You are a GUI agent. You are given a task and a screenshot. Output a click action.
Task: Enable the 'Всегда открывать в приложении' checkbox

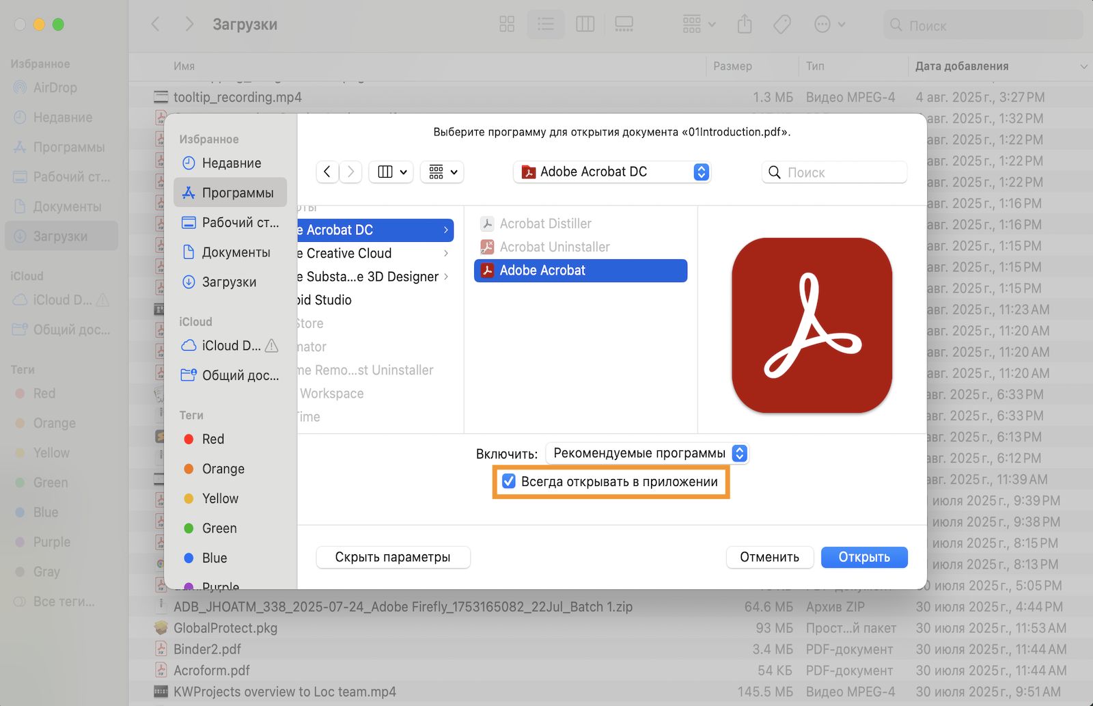[x=509, y=482]
